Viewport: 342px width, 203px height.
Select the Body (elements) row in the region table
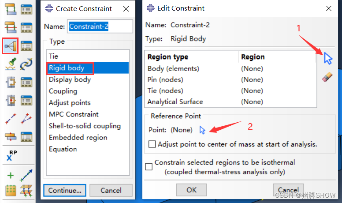173,68
